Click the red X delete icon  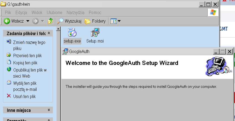9,96
